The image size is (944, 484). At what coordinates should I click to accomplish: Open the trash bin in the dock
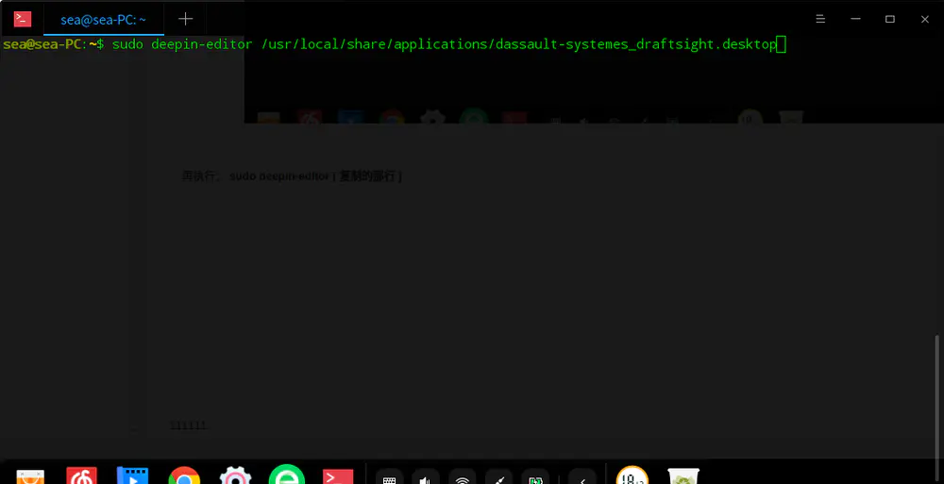coord(683,477)
